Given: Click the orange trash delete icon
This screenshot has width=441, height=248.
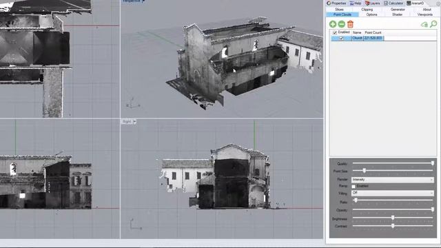Looking at the screenshot, I should pos(350,24).
